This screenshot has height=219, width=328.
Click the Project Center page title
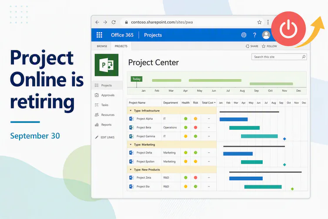(x=154, y=62)
